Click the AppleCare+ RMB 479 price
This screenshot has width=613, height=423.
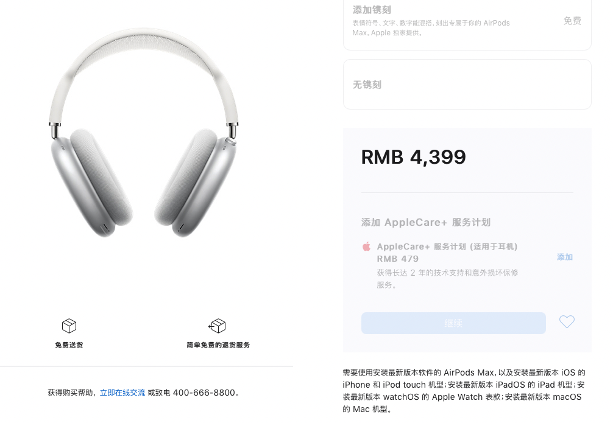coord(397,259)
